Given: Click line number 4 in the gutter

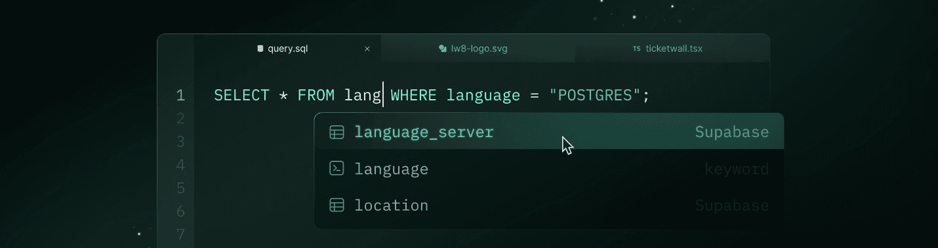Looking at the screenshot, I should pos(180,165).
